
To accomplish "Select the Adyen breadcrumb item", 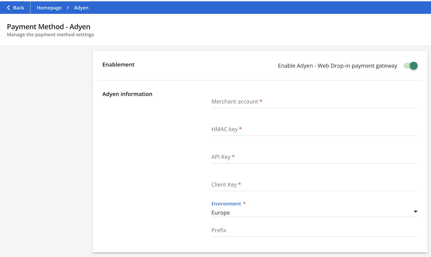I will [x=81, y=8].
